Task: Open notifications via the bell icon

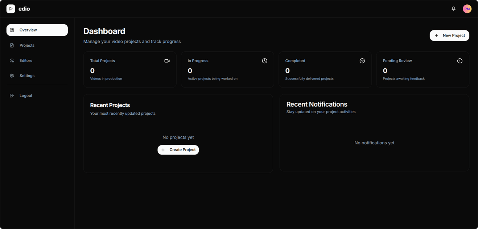Action: pyautogui.click(x=453, y=8)
